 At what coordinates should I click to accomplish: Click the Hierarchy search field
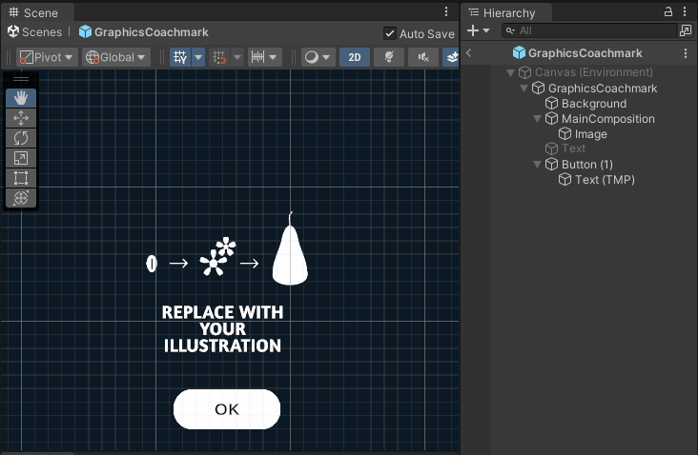point(591,30)
